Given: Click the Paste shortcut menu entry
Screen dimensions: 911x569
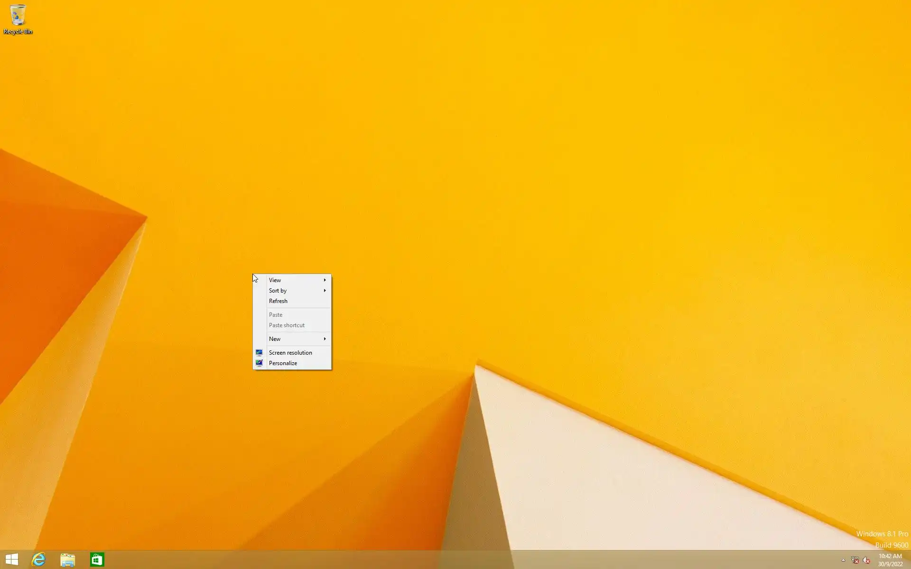Looking at the screenshot, I should (287, 325).
